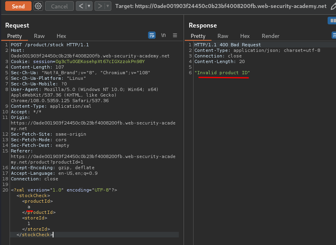336x245 pixels.
Task: Toggle show non-printable characters \n in Request
Action: tap(164, 35)
